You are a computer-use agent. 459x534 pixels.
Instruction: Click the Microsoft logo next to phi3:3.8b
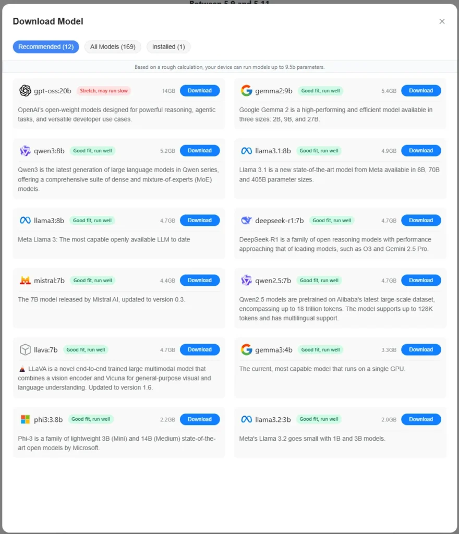tap(25, 419)
